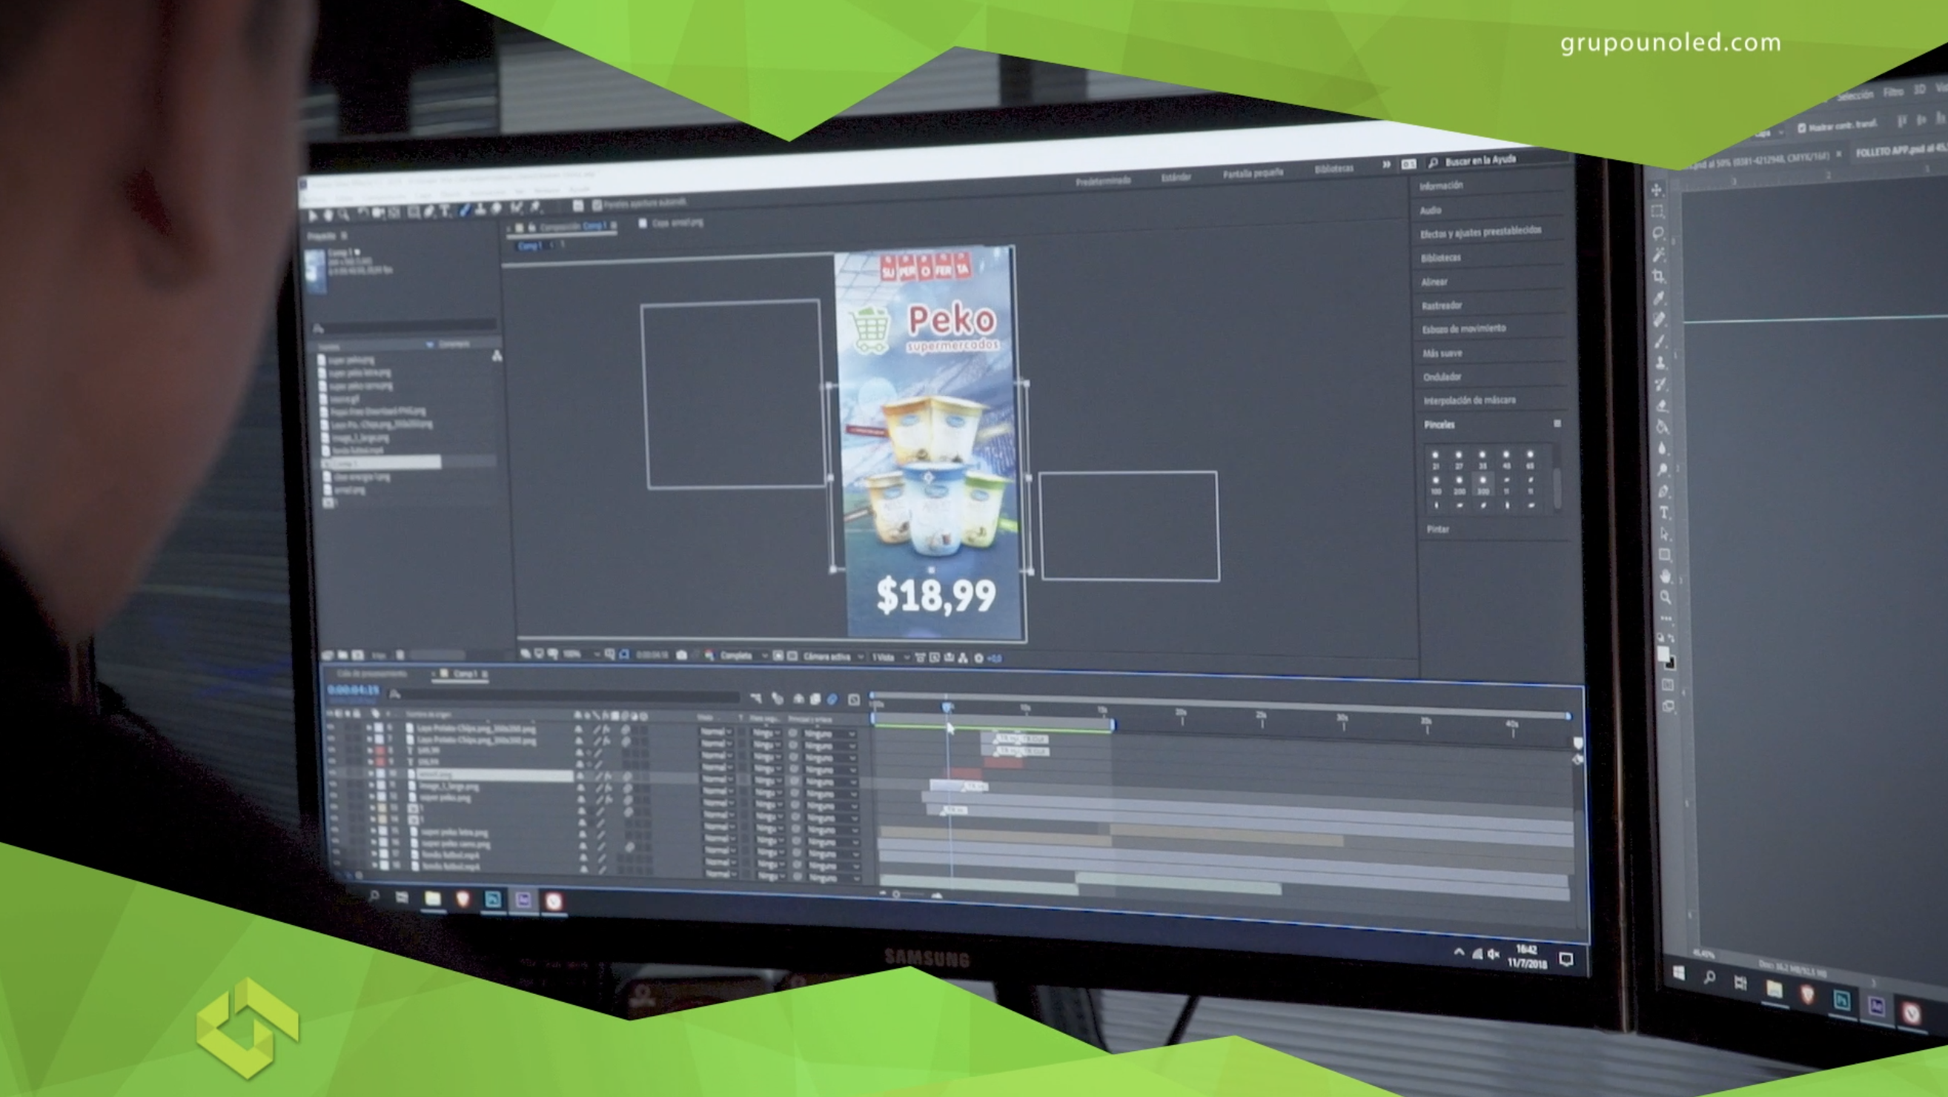Select the Magic Wand tool in Photoshop
This screenshot has height=1097, width=1948.
(1658, 254)
